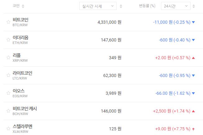Favorite Bitcoin with the star icon
The width and height of the screenshot is (203, 135).
pyautogui.click(x=8, y=22)
